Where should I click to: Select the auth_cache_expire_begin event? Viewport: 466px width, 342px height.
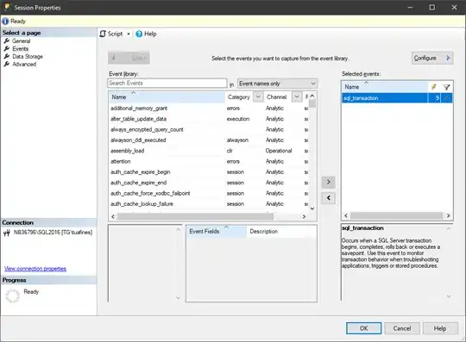pos(141,172)
